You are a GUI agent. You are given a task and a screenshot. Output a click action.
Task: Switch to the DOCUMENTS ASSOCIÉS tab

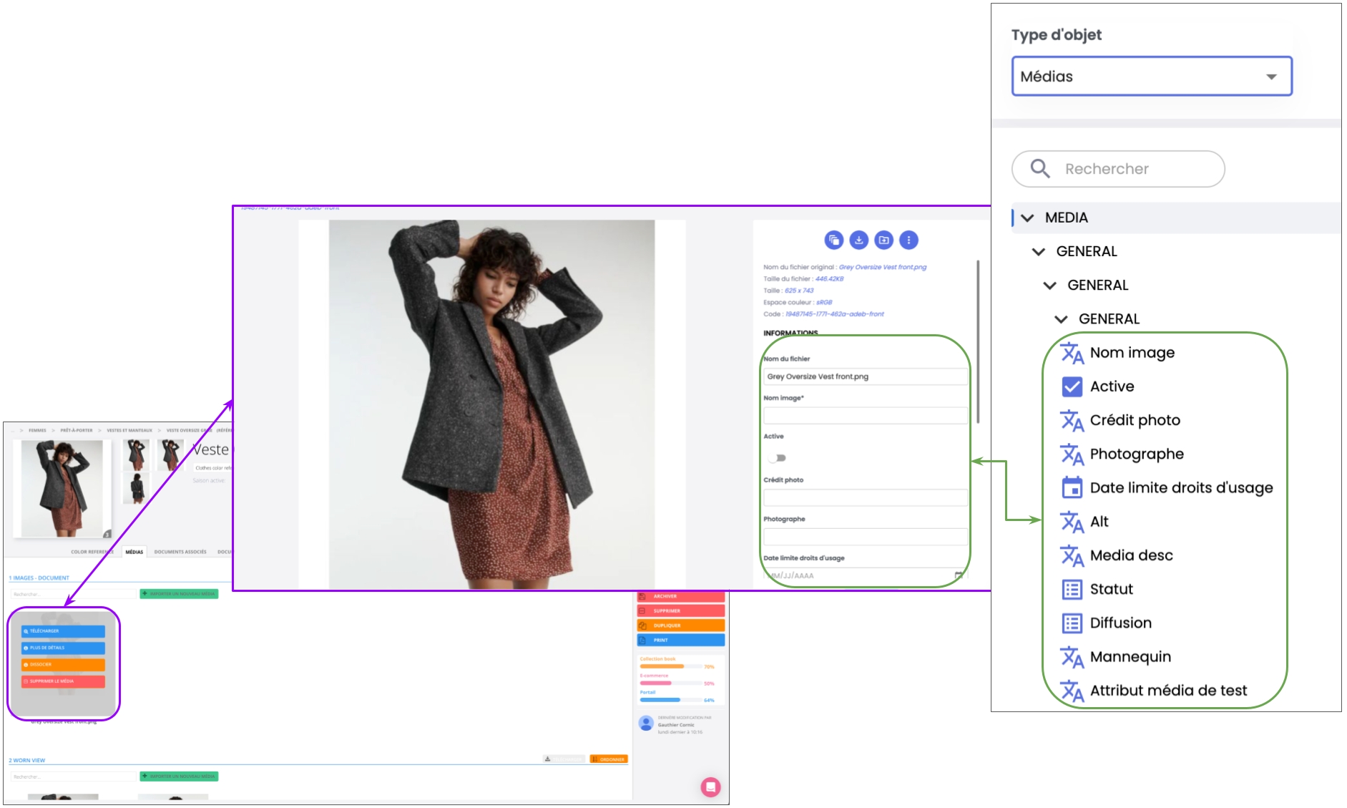click(180, 552)
